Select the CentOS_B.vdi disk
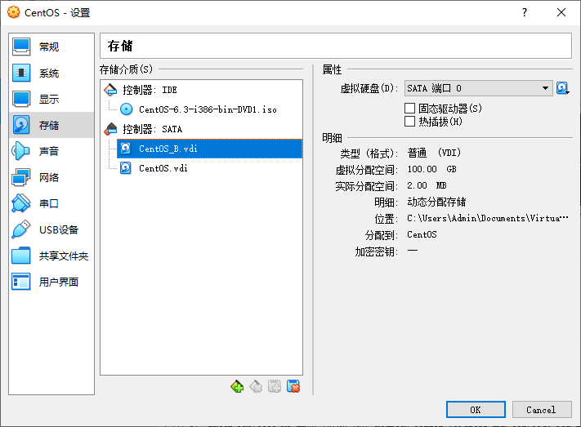Image resolution: width=581 pixels, height=427 pixels. click(210, 149)
